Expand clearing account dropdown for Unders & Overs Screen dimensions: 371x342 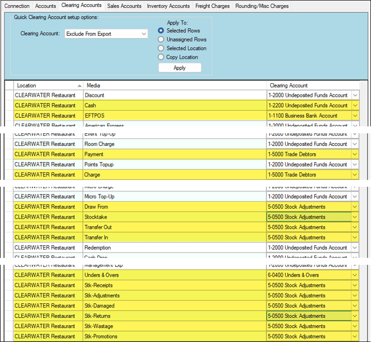(x=355, y=275)
